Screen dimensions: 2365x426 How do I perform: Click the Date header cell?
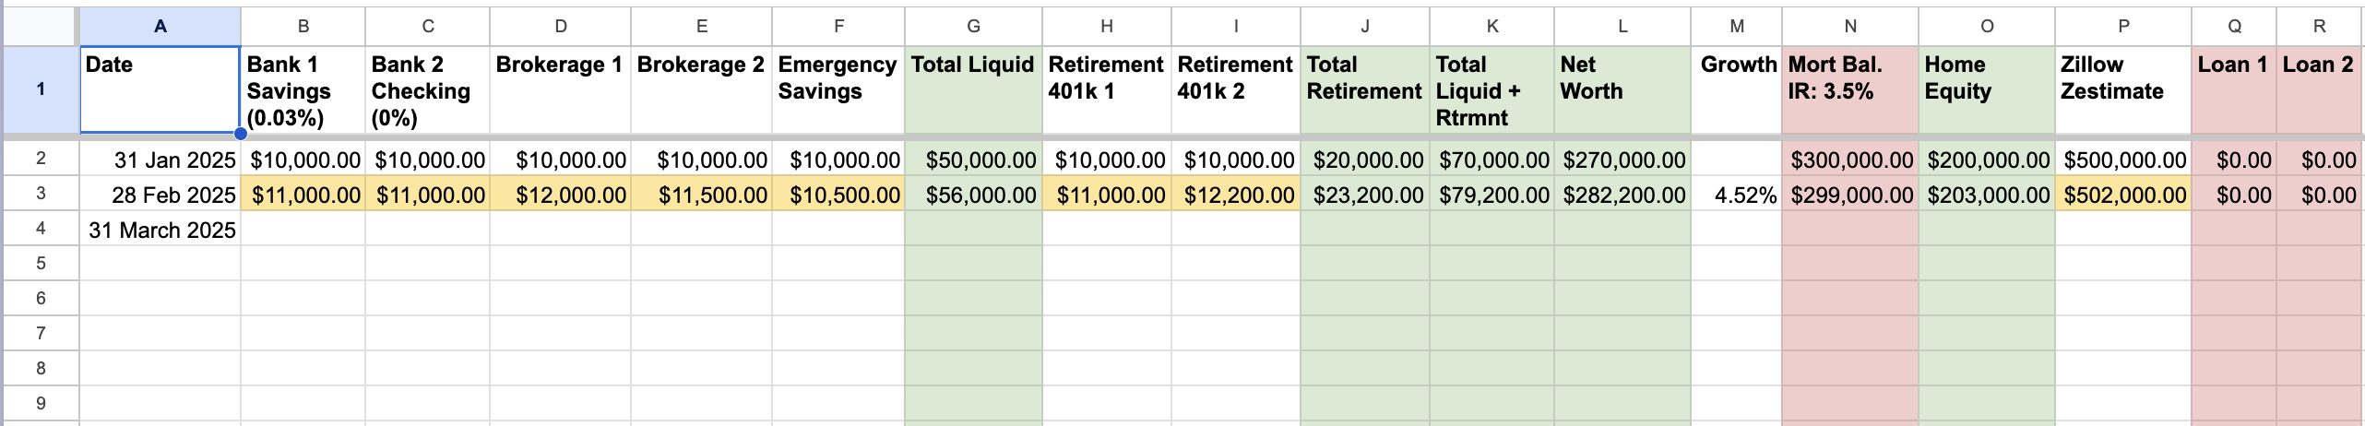(160, 89)
